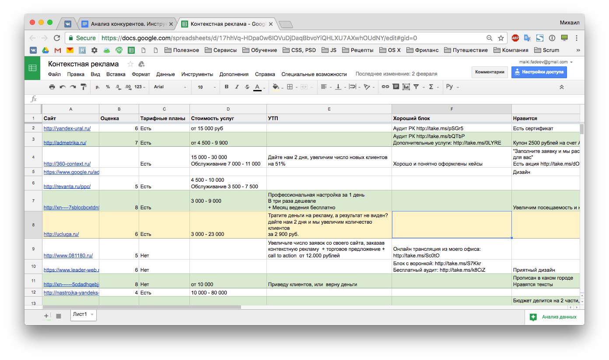Open the Инструменты menu

(197, 74)
